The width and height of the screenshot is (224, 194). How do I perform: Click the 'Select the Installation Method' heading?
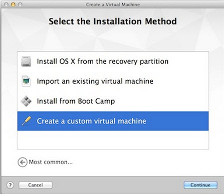click(113, 21)
